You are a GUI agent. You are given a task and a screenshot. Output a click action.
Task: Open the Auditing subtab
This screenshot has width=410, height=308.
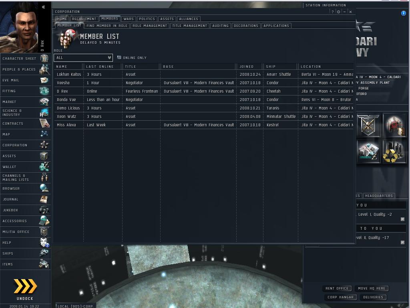pyautogui.click(x=221, y=26)
